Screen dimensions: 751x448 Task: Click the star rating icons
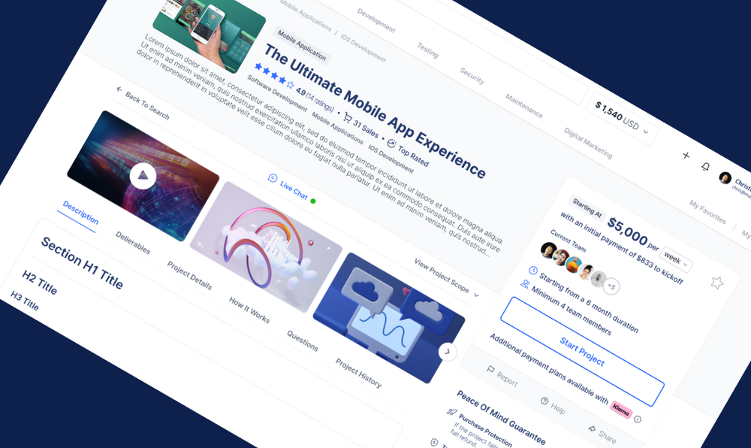[274, 76]
